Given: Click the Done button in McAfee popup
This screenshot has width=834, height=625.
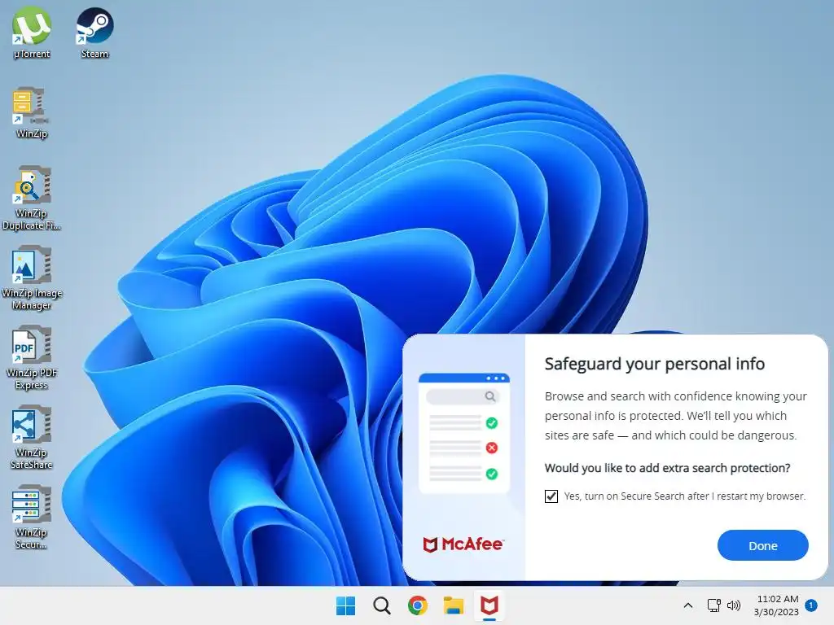Looking at the screenshot, I should pyautogui.click(x=762, y=545).
